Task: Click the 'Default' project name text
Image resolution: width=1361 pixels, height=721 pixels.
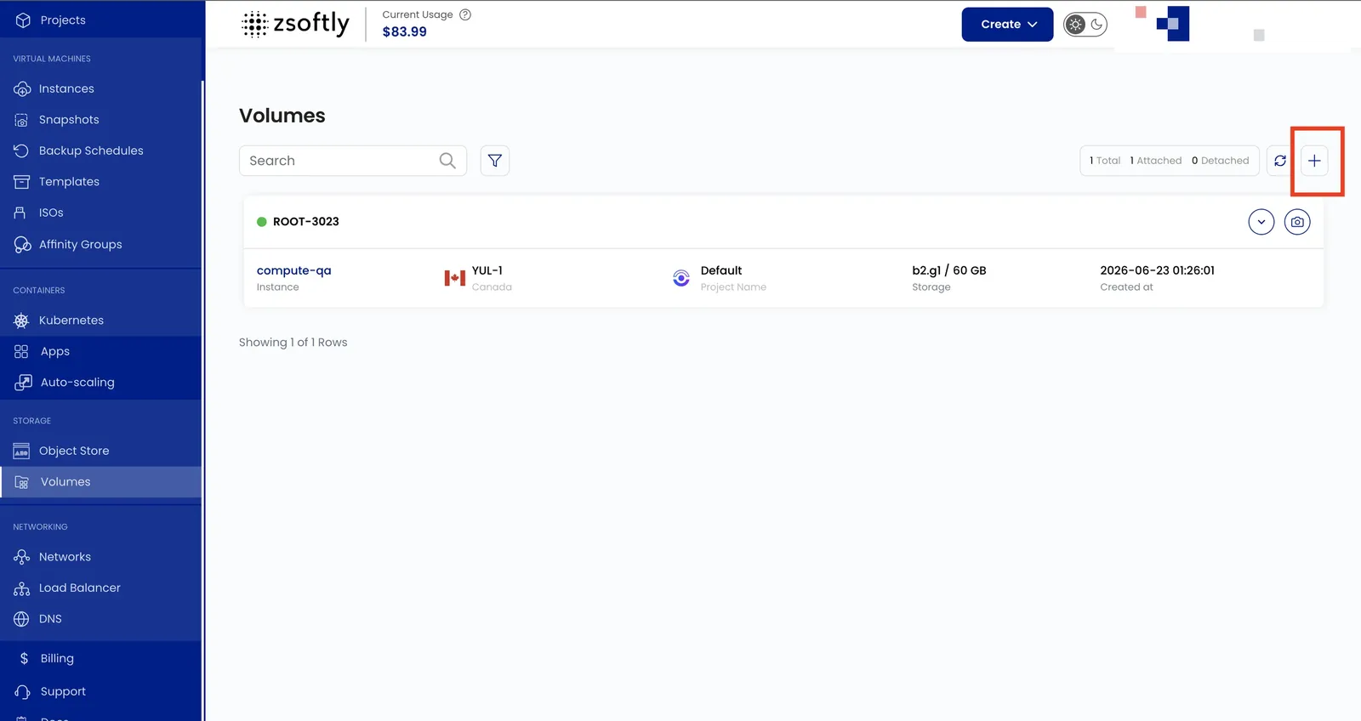Action: pos(721,270)
